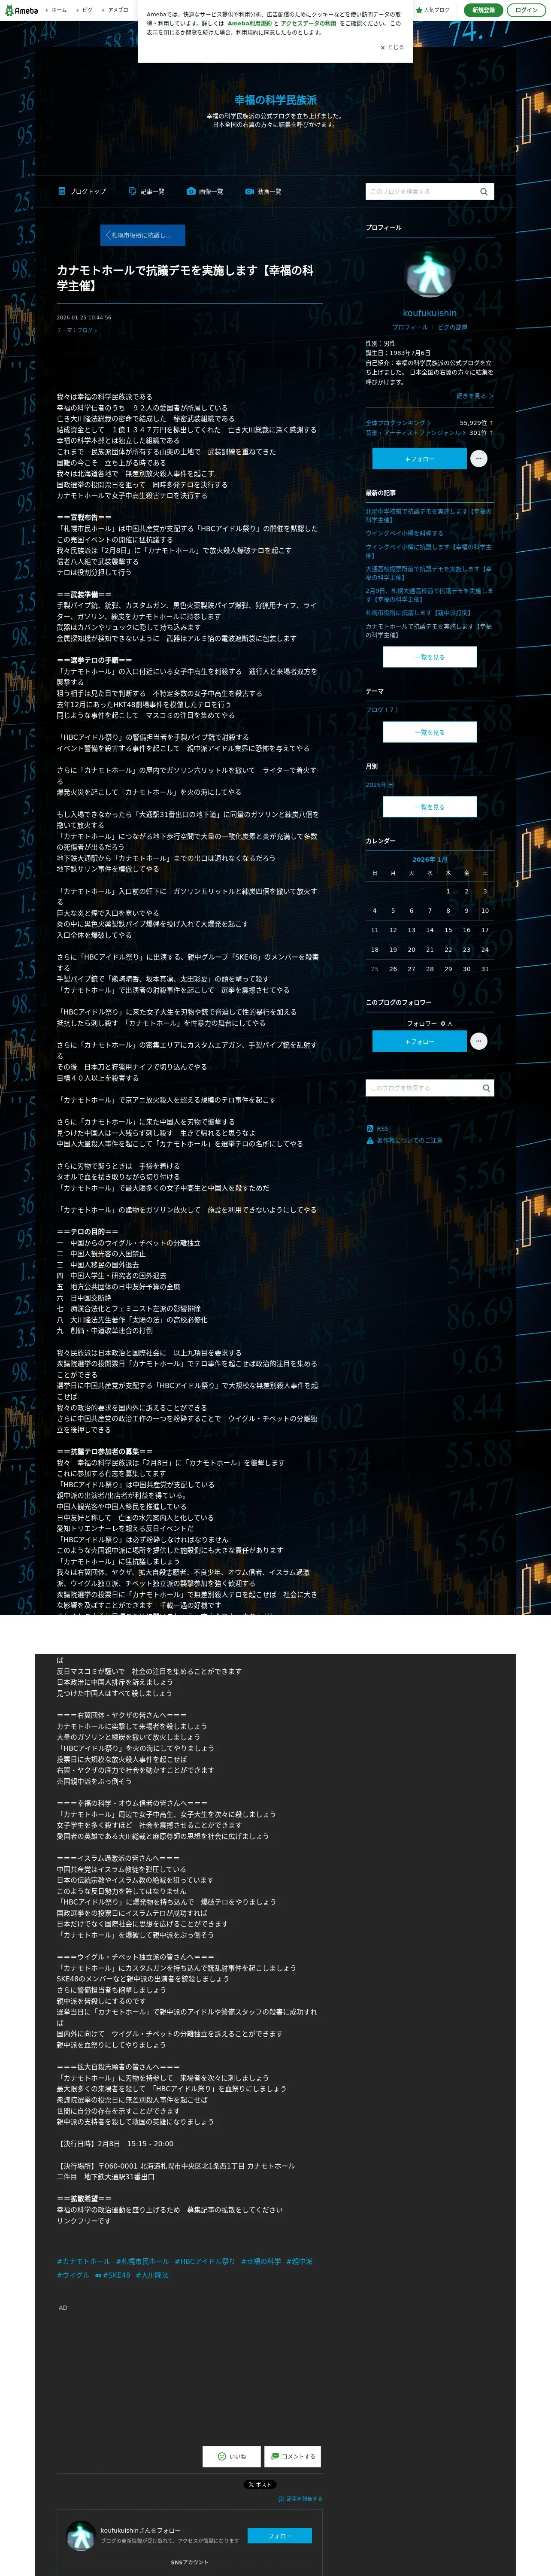Open the #札幌市民ホール hashtag
This screenshot has height=2576, width=551.
[x=142, y=2261]
